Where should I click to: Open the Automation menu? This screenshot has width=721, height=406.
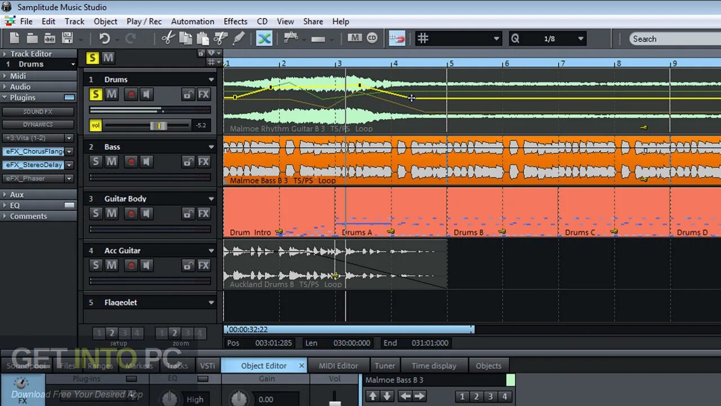[193, 21]
